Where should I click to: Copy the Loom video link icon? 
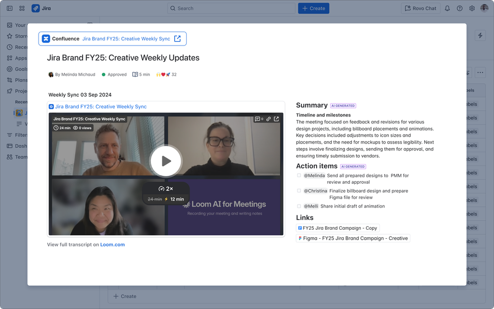[x=268, y=119]
